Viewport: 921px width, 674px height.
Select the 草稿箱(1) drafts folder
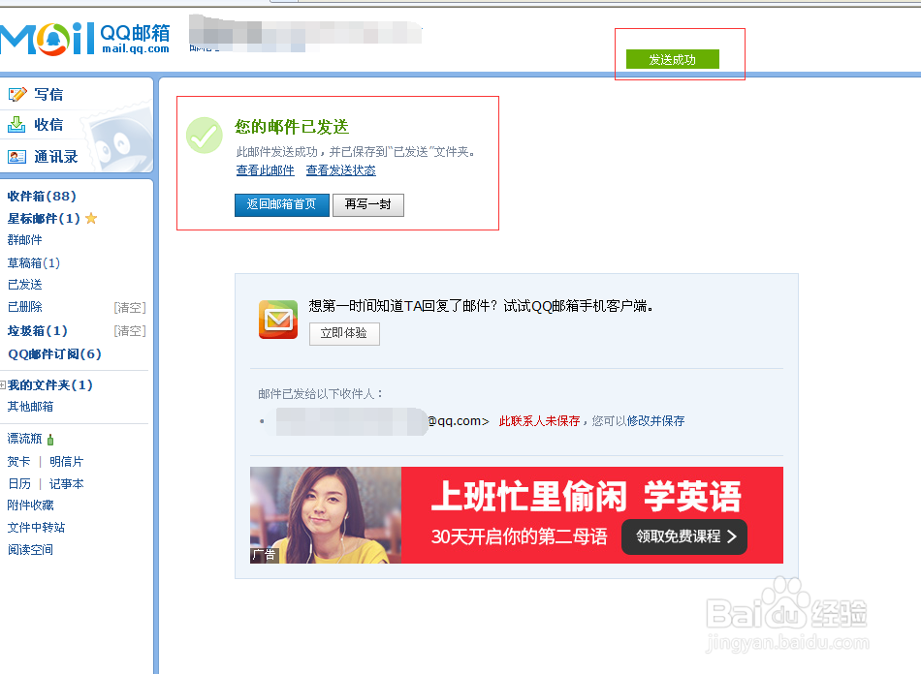pyautogui.click(x=35, y=262)
